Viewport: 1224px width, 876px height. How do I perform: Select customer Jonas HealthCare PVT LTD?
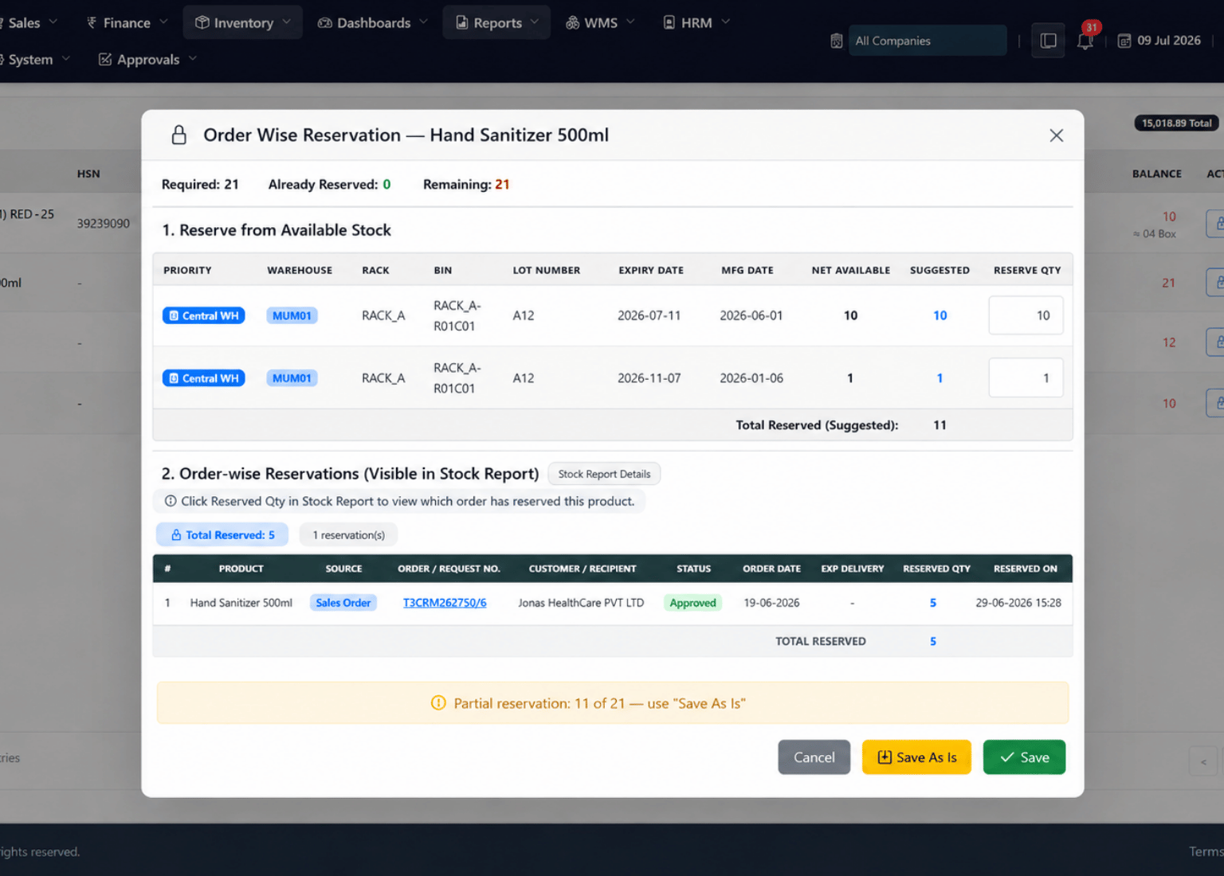tap(581, 603)
